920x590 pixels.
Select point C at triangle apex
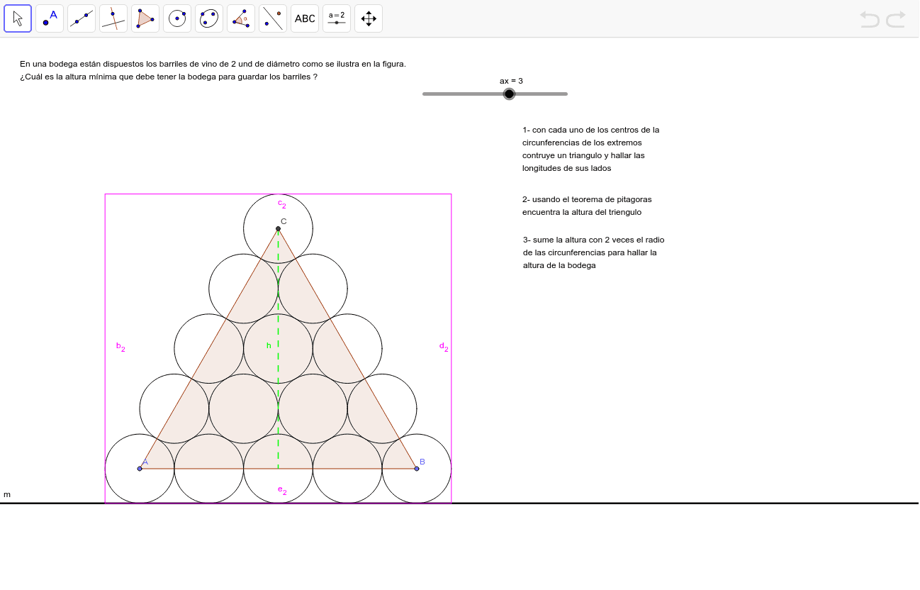point(278,228)
